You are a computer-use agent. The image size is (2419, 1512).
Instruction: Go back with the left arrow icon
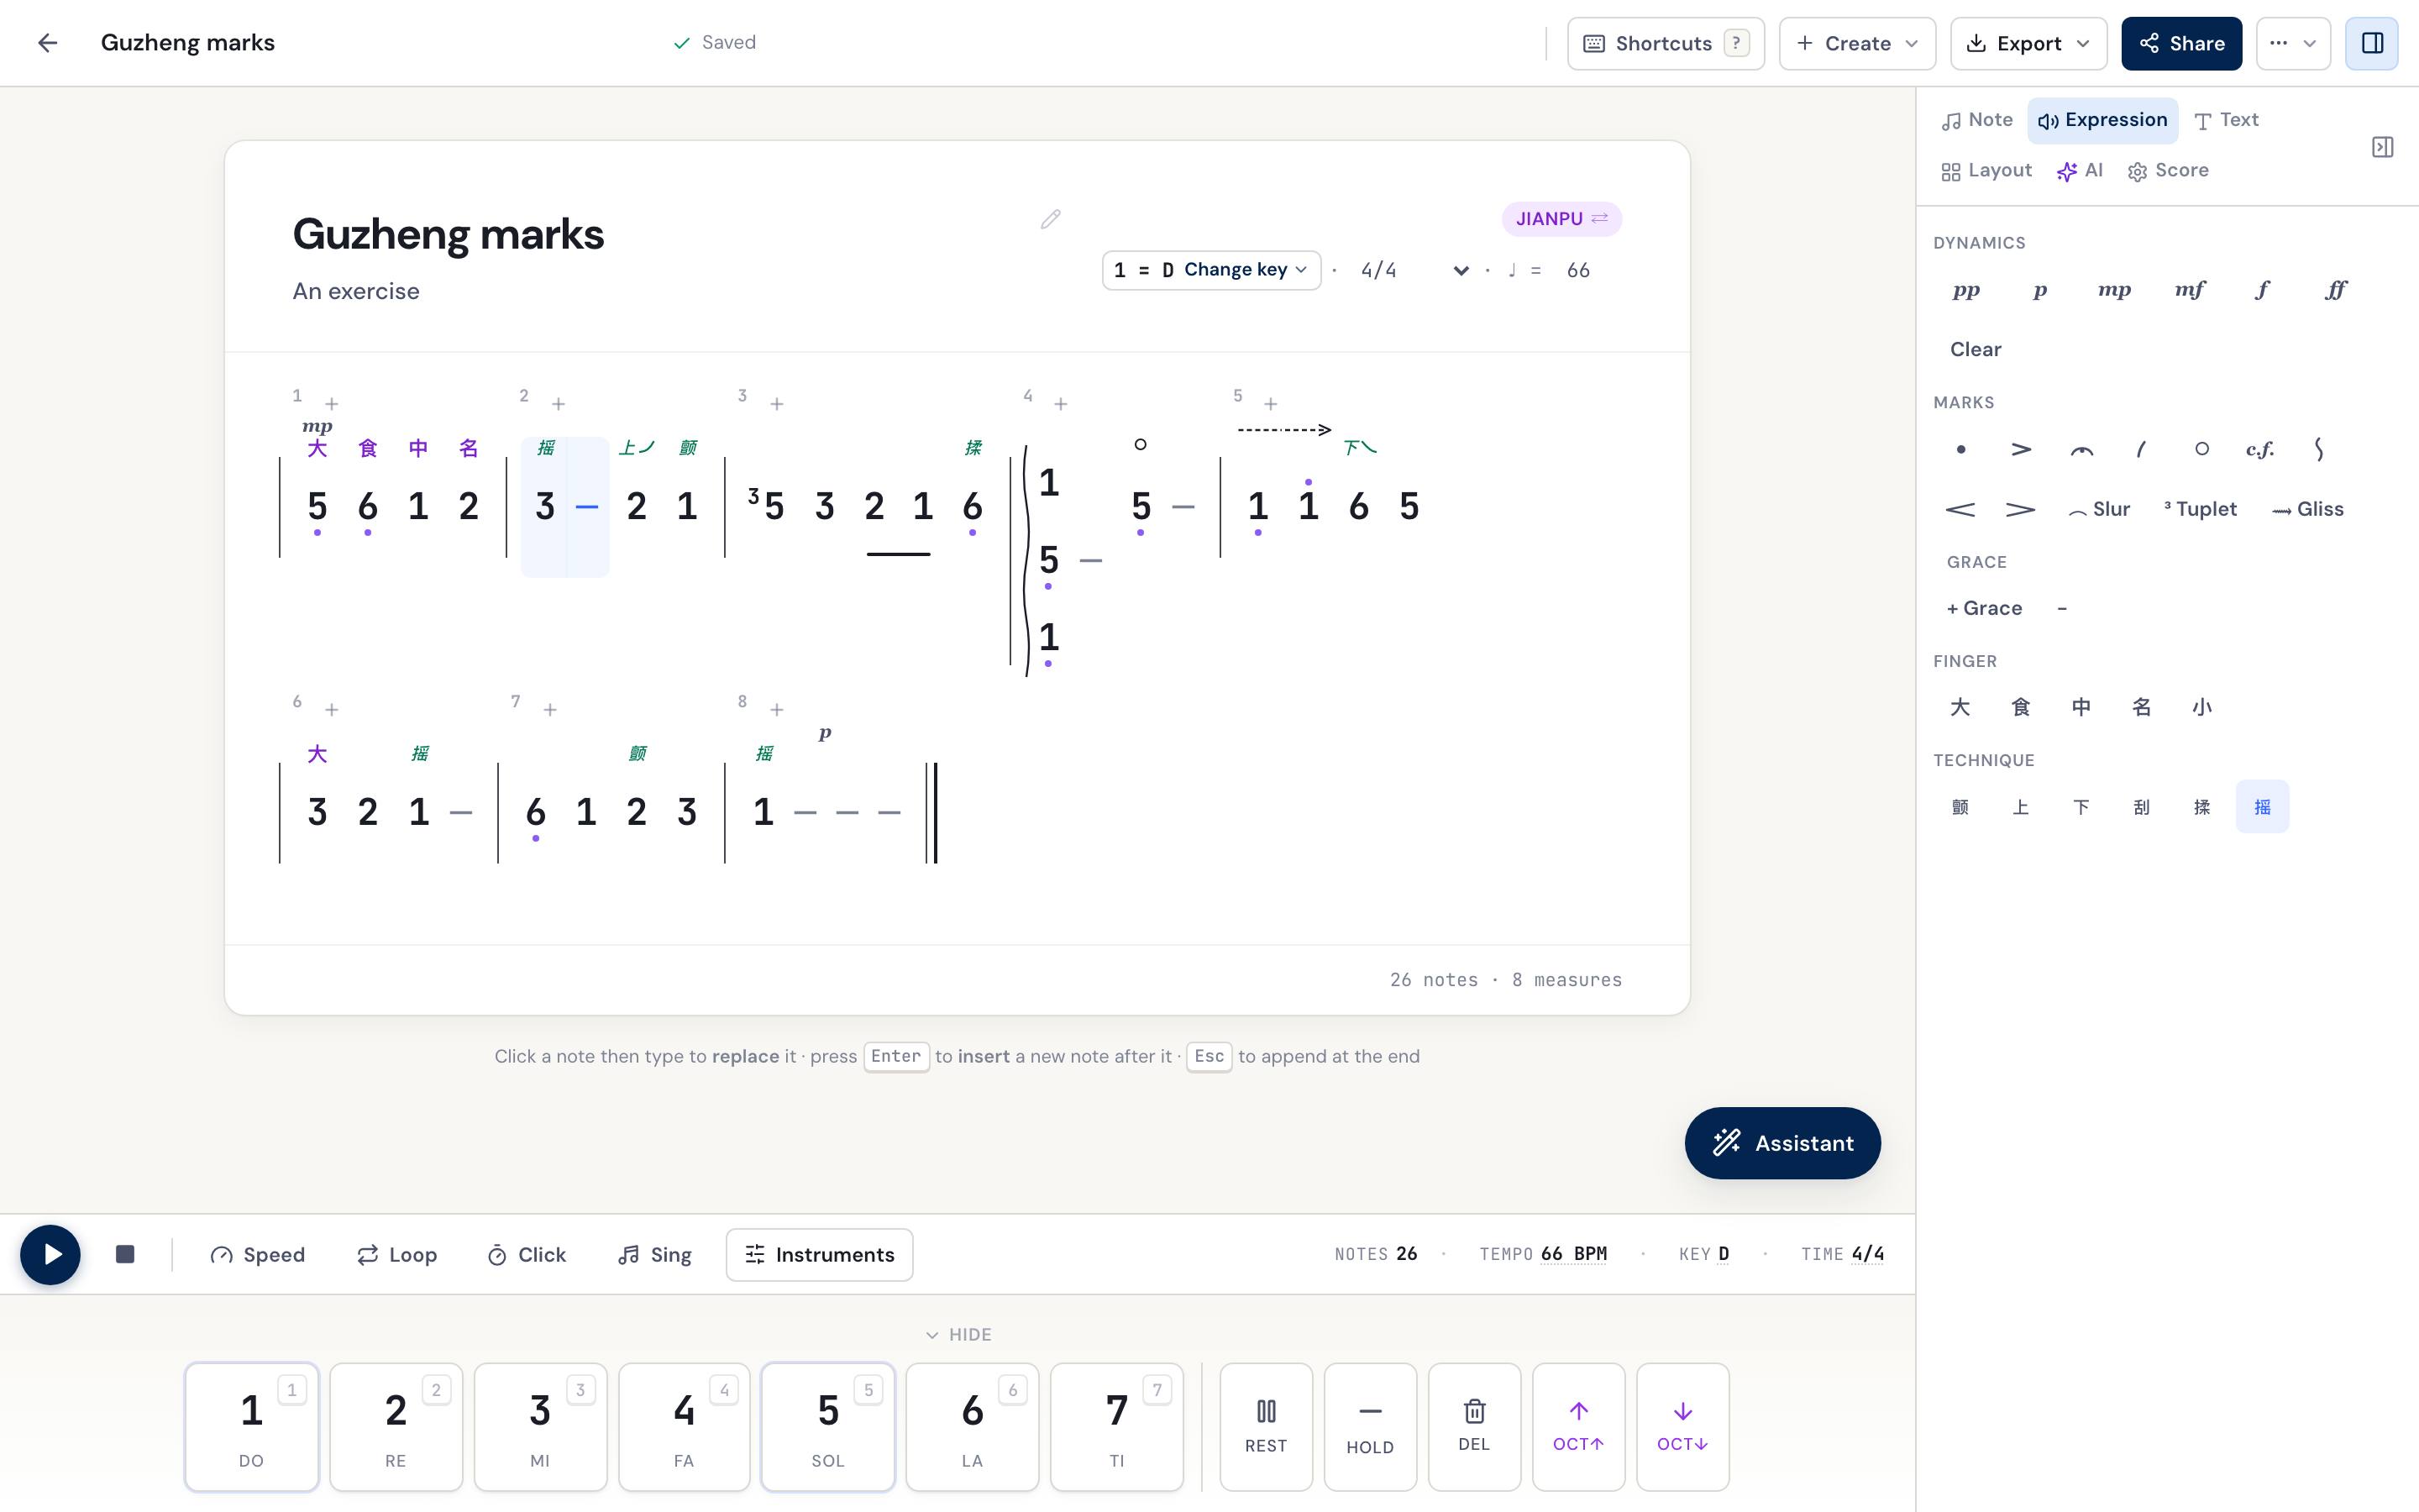(x=47, y=43)
